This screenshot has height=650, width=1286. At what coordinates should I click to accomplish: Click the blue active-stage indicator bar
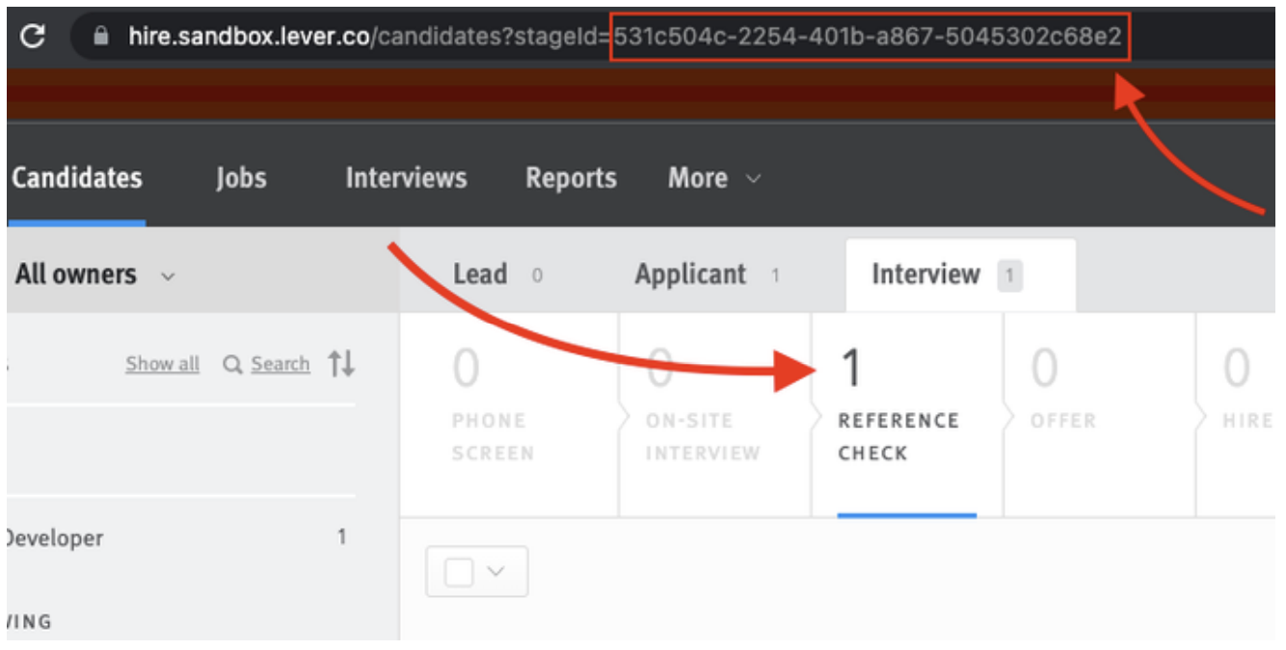[904, 516]
